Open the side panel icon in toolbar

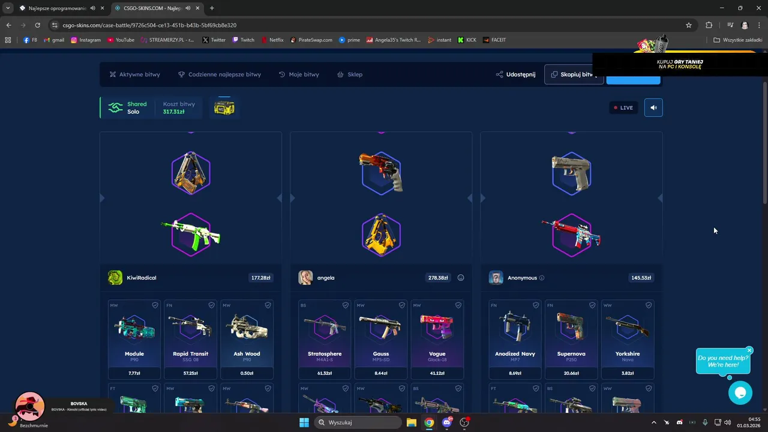coord(730,25)
